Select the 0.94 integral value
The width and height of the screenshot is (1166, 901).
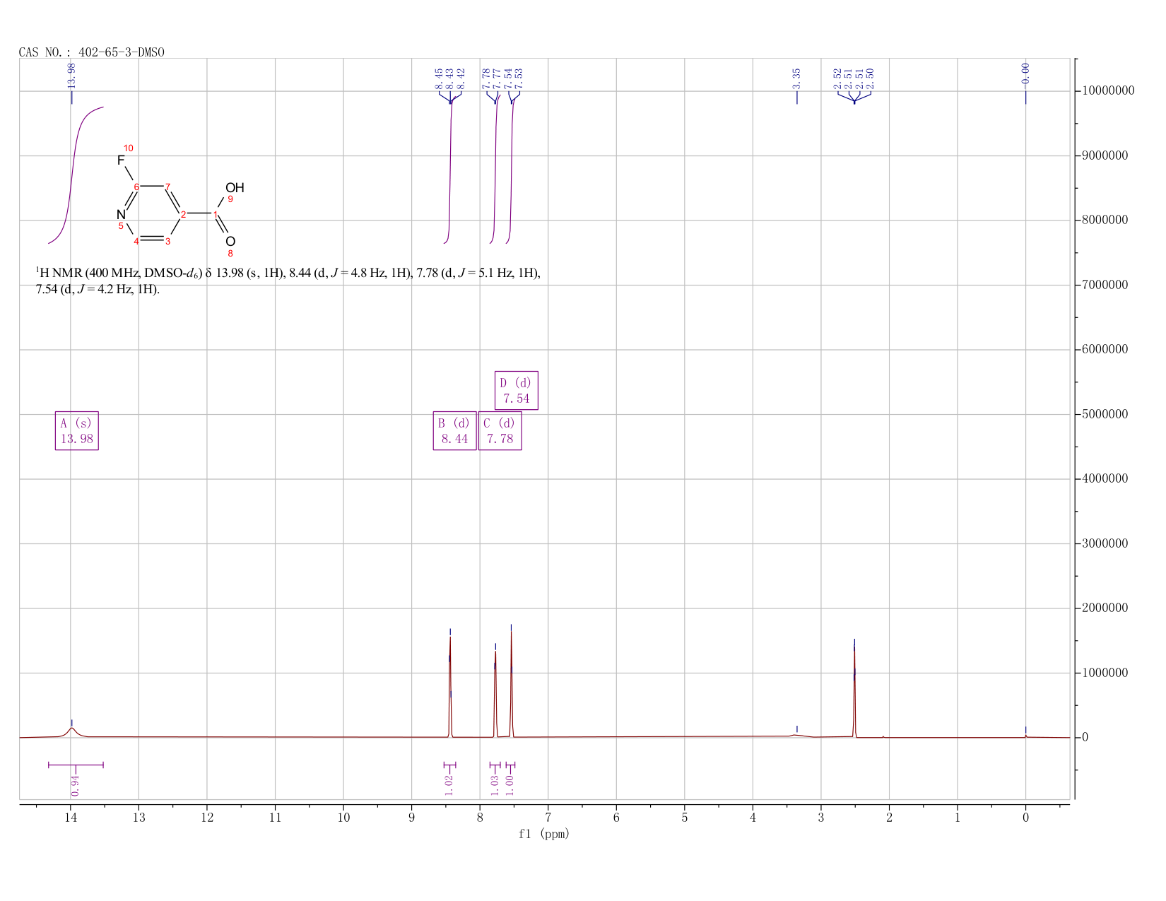click(76, 785)
